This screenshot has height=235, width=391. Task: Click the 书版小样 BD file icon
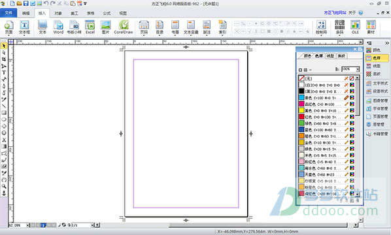pos(74,27)
